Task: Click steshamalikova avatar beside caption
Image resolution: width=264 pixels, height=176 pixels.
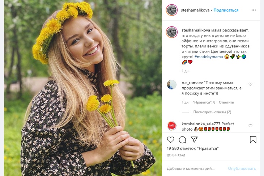Action: [171, 32]
